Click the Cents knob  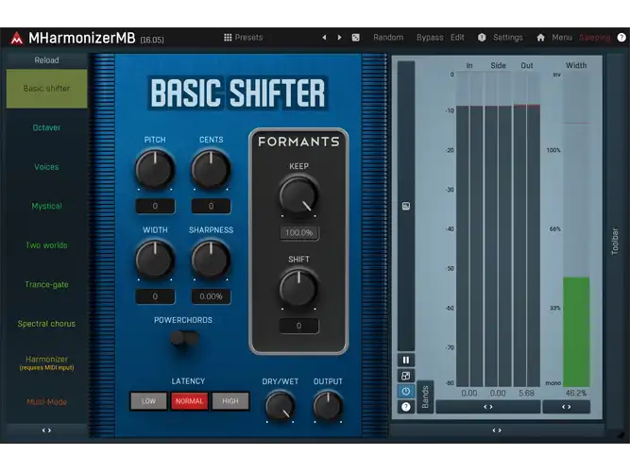click(x=211, y=170)
